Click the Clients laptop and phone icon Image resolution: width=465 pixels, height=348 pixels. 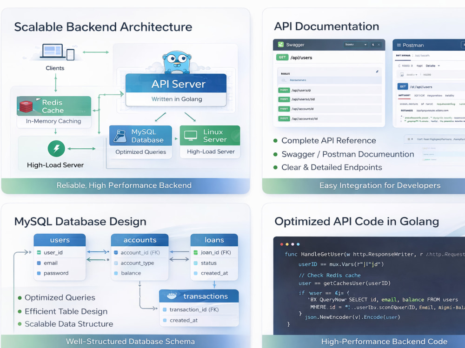(58, 52)
